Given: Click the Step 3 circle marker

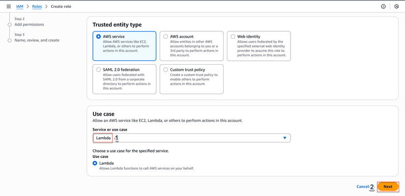Looking at the screenshot, I should [x=9, y=40].
